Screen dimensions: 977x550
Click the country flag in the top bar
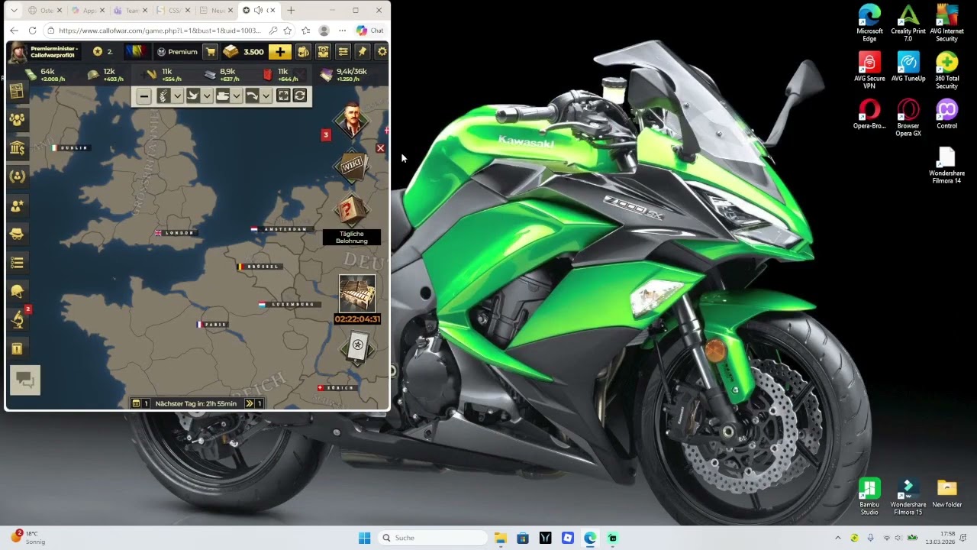[x=138, y=52]
